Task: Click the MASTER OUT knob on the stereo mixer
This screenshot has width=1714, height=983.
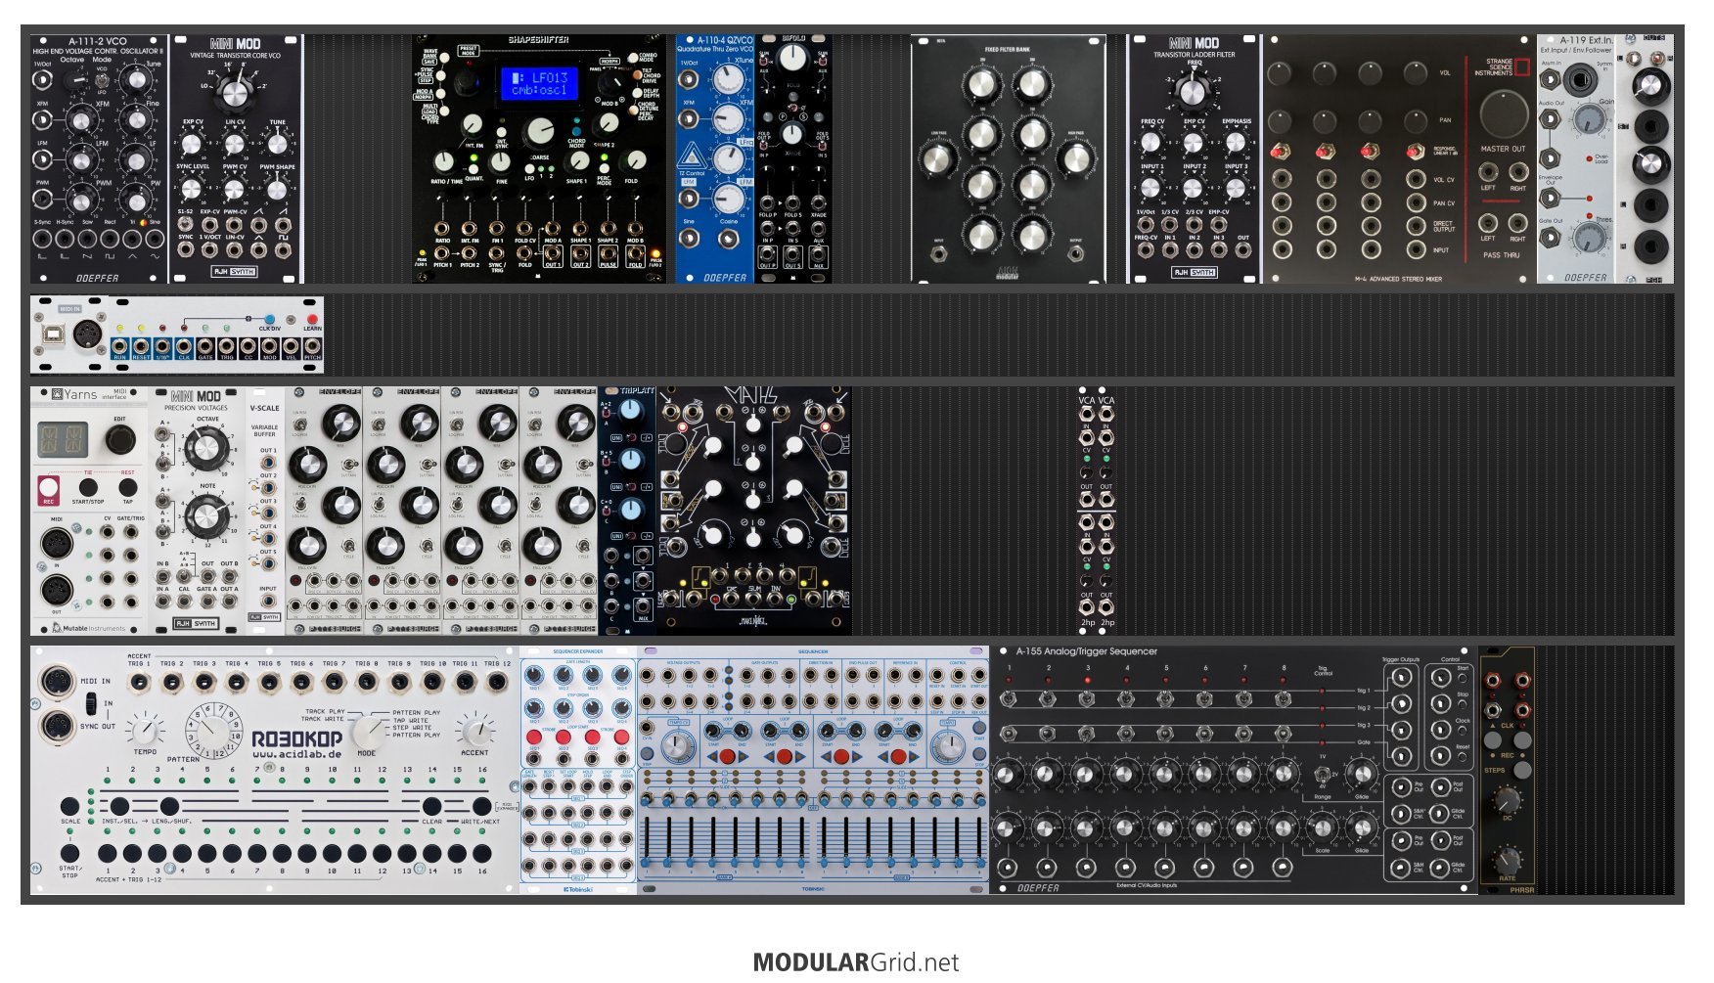Action: pos(1504,114)
